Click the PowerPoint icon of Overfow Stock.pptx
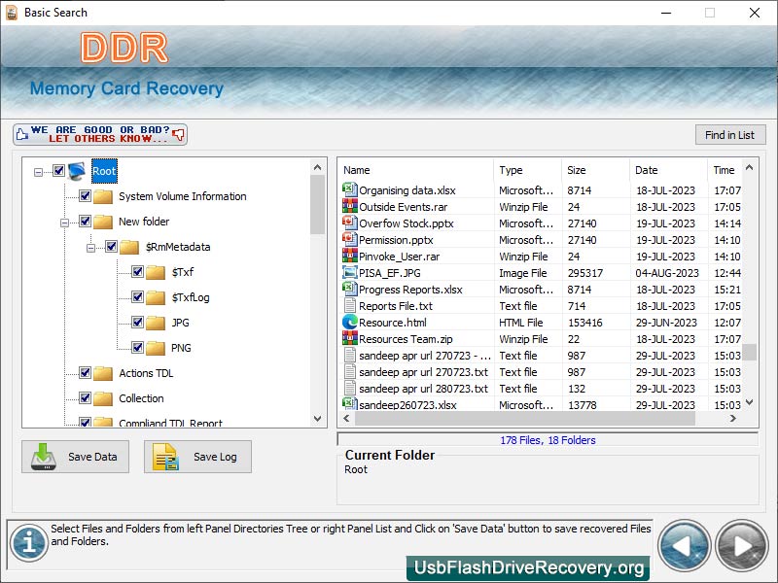778x583 pixels. [x=350, y=223]
